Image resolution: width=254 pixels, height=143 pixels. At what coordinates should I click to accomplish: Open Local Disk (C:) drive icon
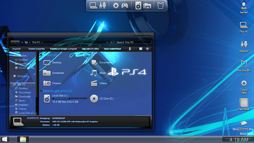coord(47,99)
